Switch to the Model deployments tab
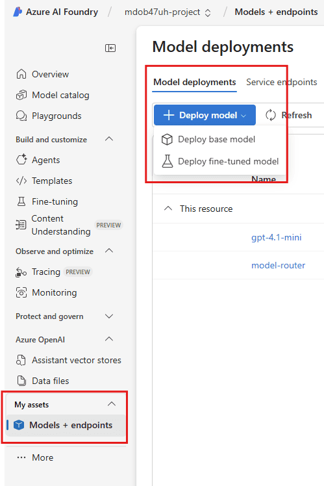Screen dimensions: 324x486 (195, 82)
